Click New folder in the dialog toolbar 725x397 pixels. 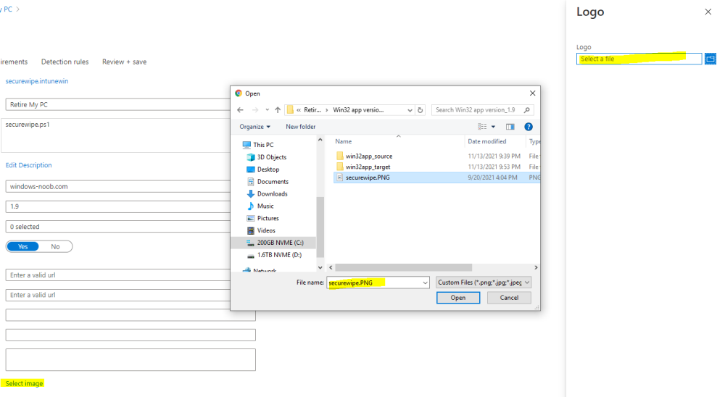click(x=301, y=127)
